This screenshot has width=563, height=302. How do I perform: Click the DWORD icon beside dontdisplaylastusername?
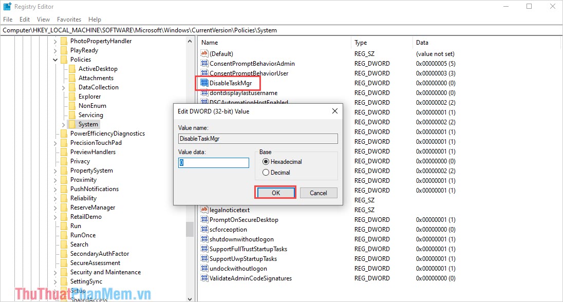click(x=204, y=92)
